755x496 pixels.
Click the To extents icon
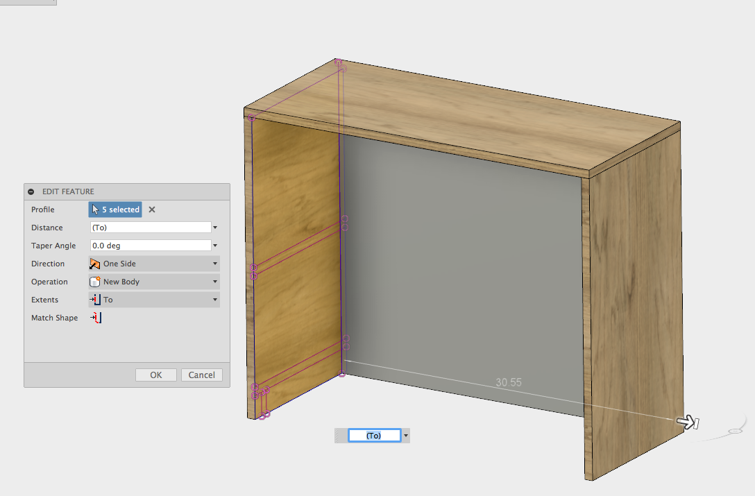(x=96, y=300)
